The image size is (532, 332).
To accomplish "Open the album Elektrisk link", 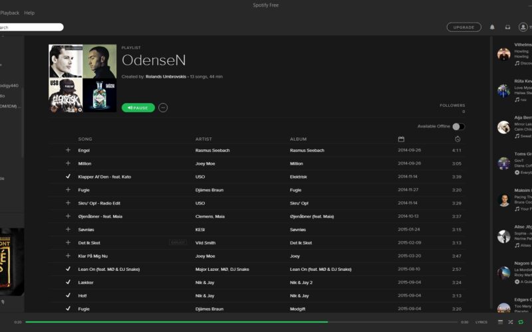I will (298, 177).
